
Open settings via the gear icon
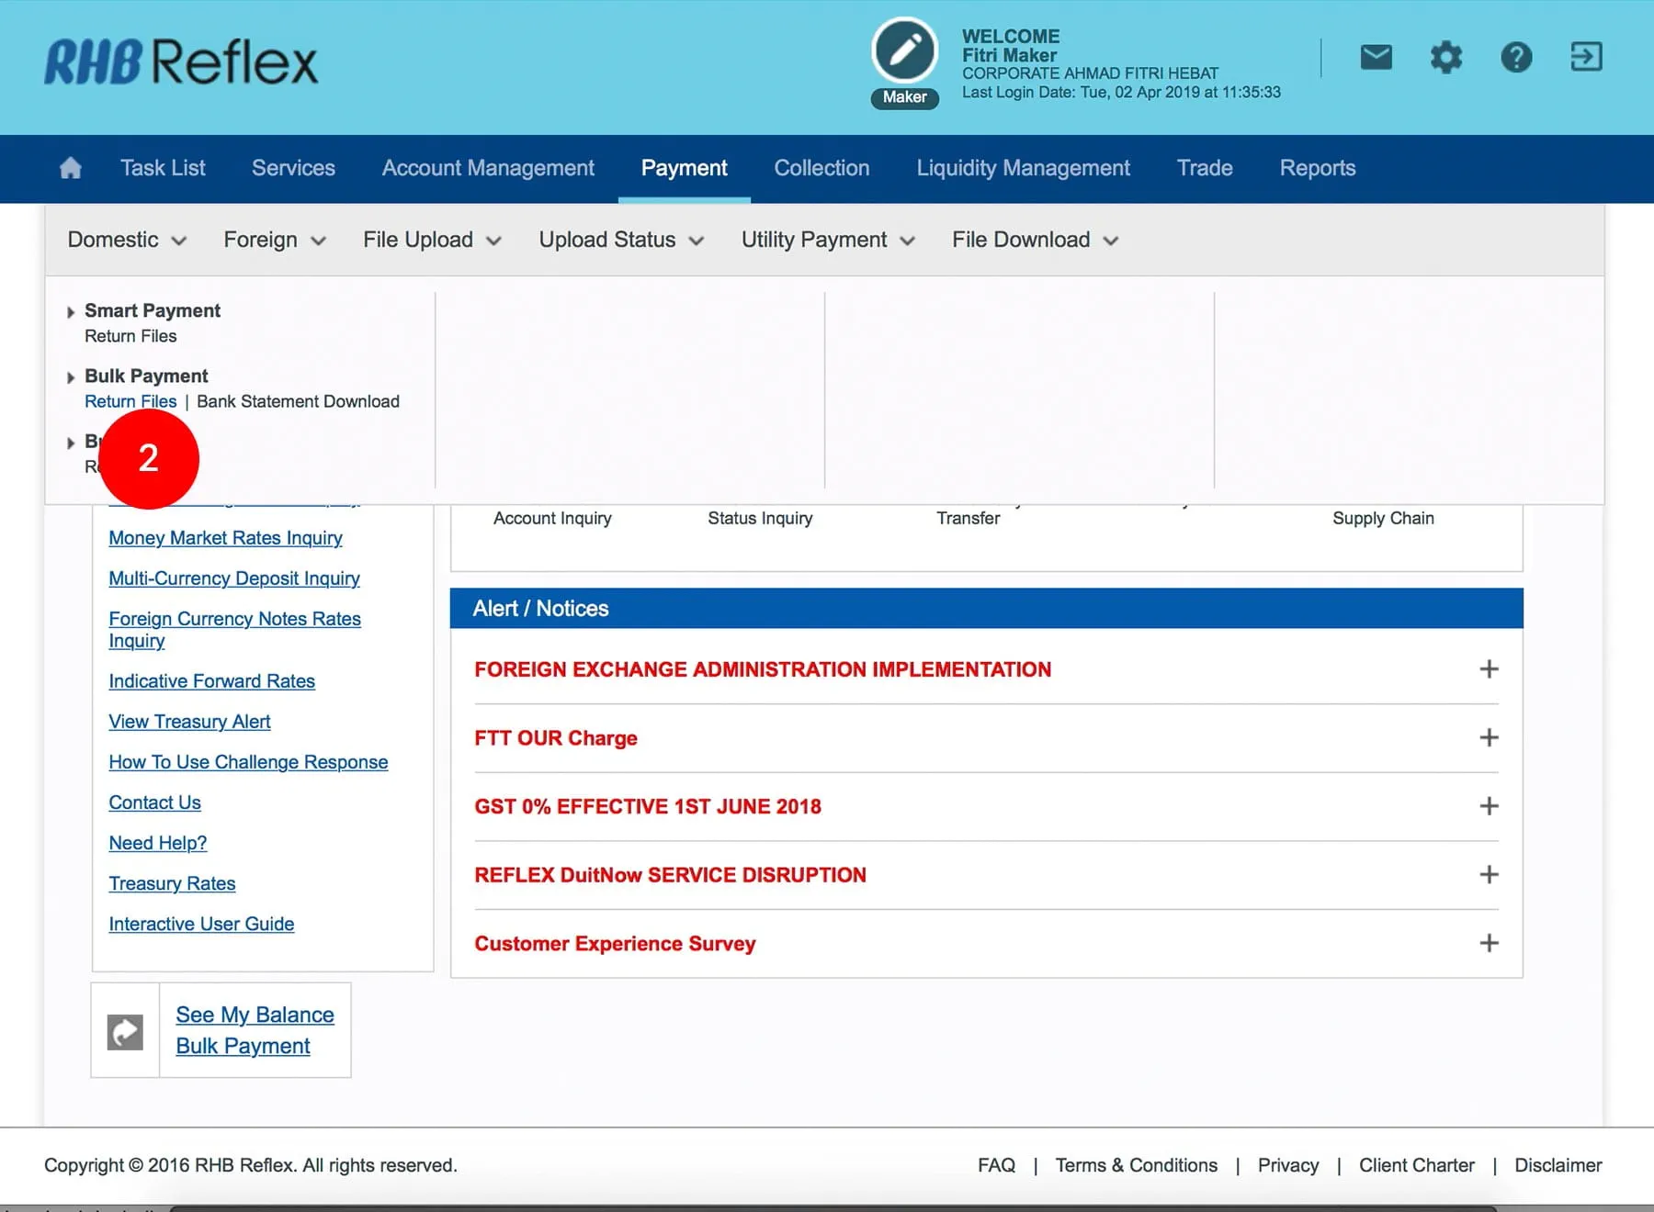pos(1445,58)
